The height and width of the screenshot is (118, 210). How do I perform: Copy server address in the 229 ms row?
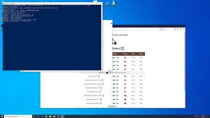click(103, 96)
